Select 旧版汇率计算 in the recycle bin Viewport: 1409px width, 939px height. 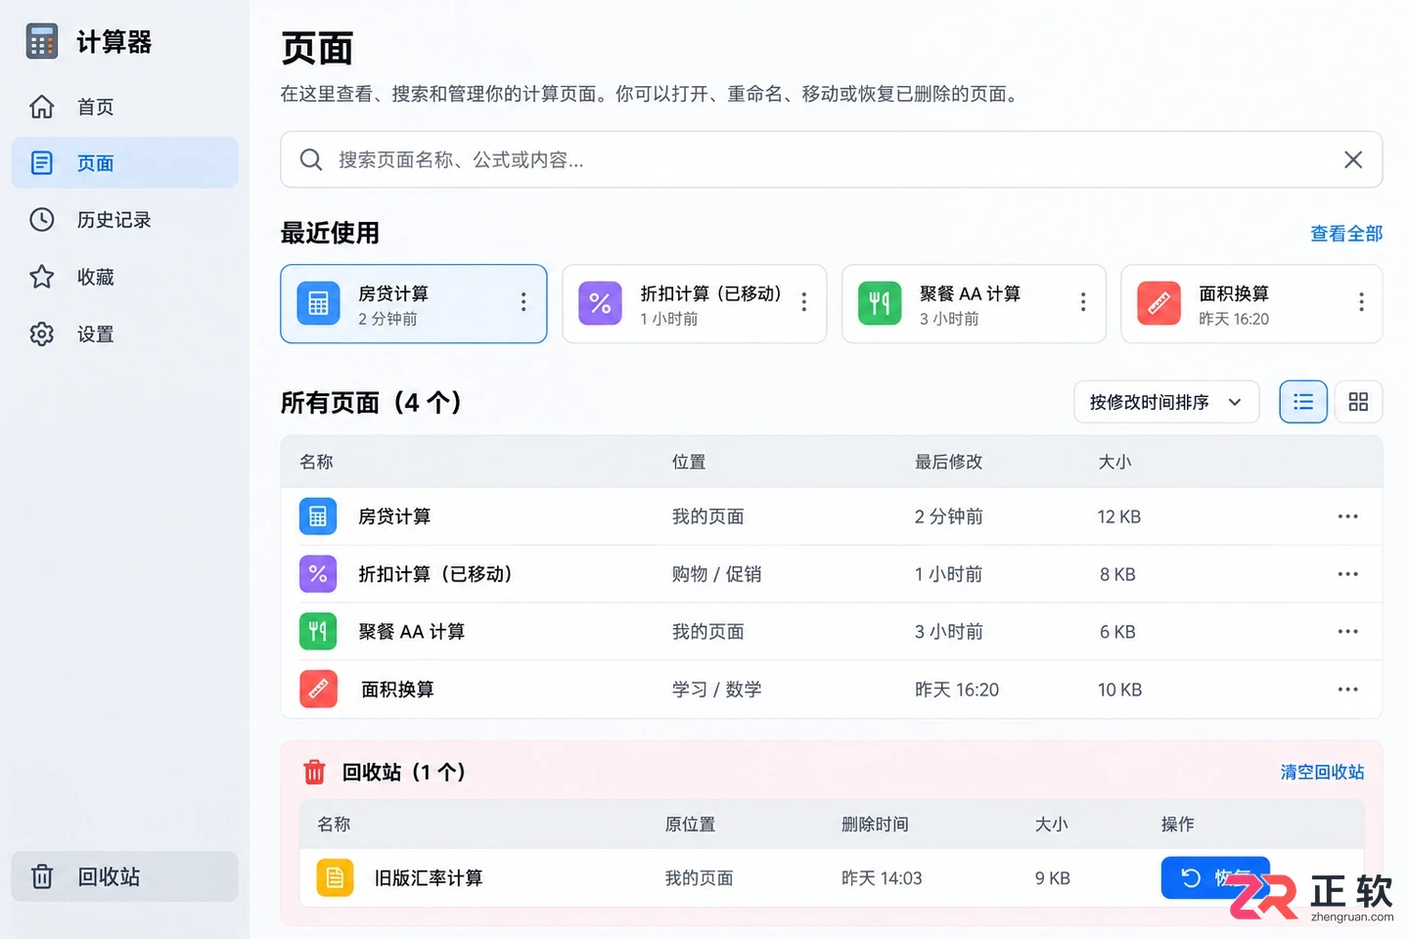pos(831,878)
